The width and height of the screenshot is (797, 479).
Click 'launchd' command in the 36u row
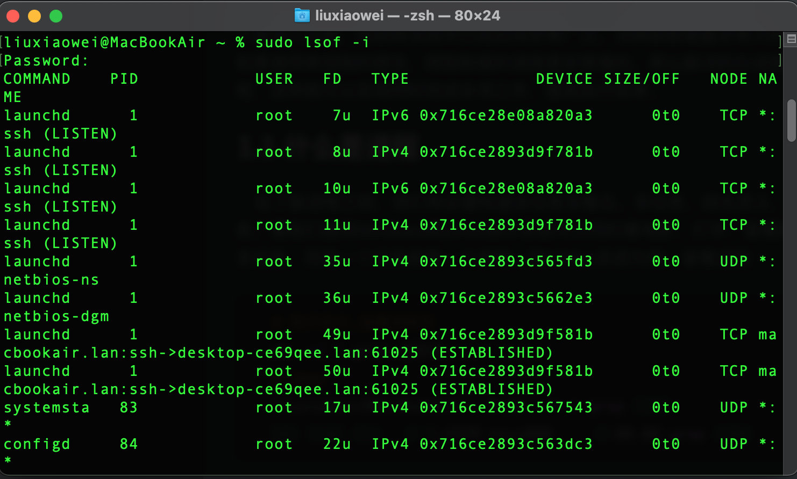(x=37, y=298)
